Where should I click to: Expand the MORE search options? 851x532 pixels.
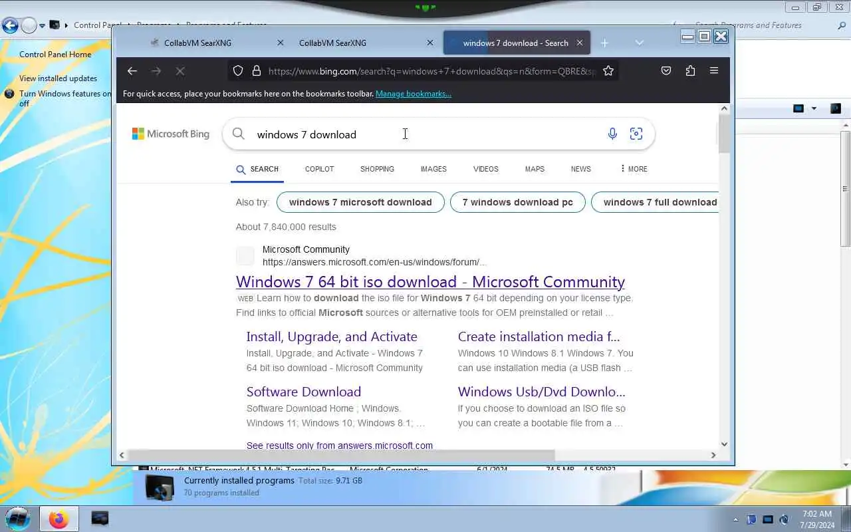click(x=634, y=169)
